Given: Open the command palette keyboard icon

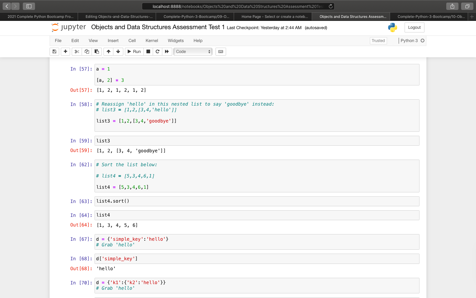Looking at the screenshot, I should tap(220, 51).
